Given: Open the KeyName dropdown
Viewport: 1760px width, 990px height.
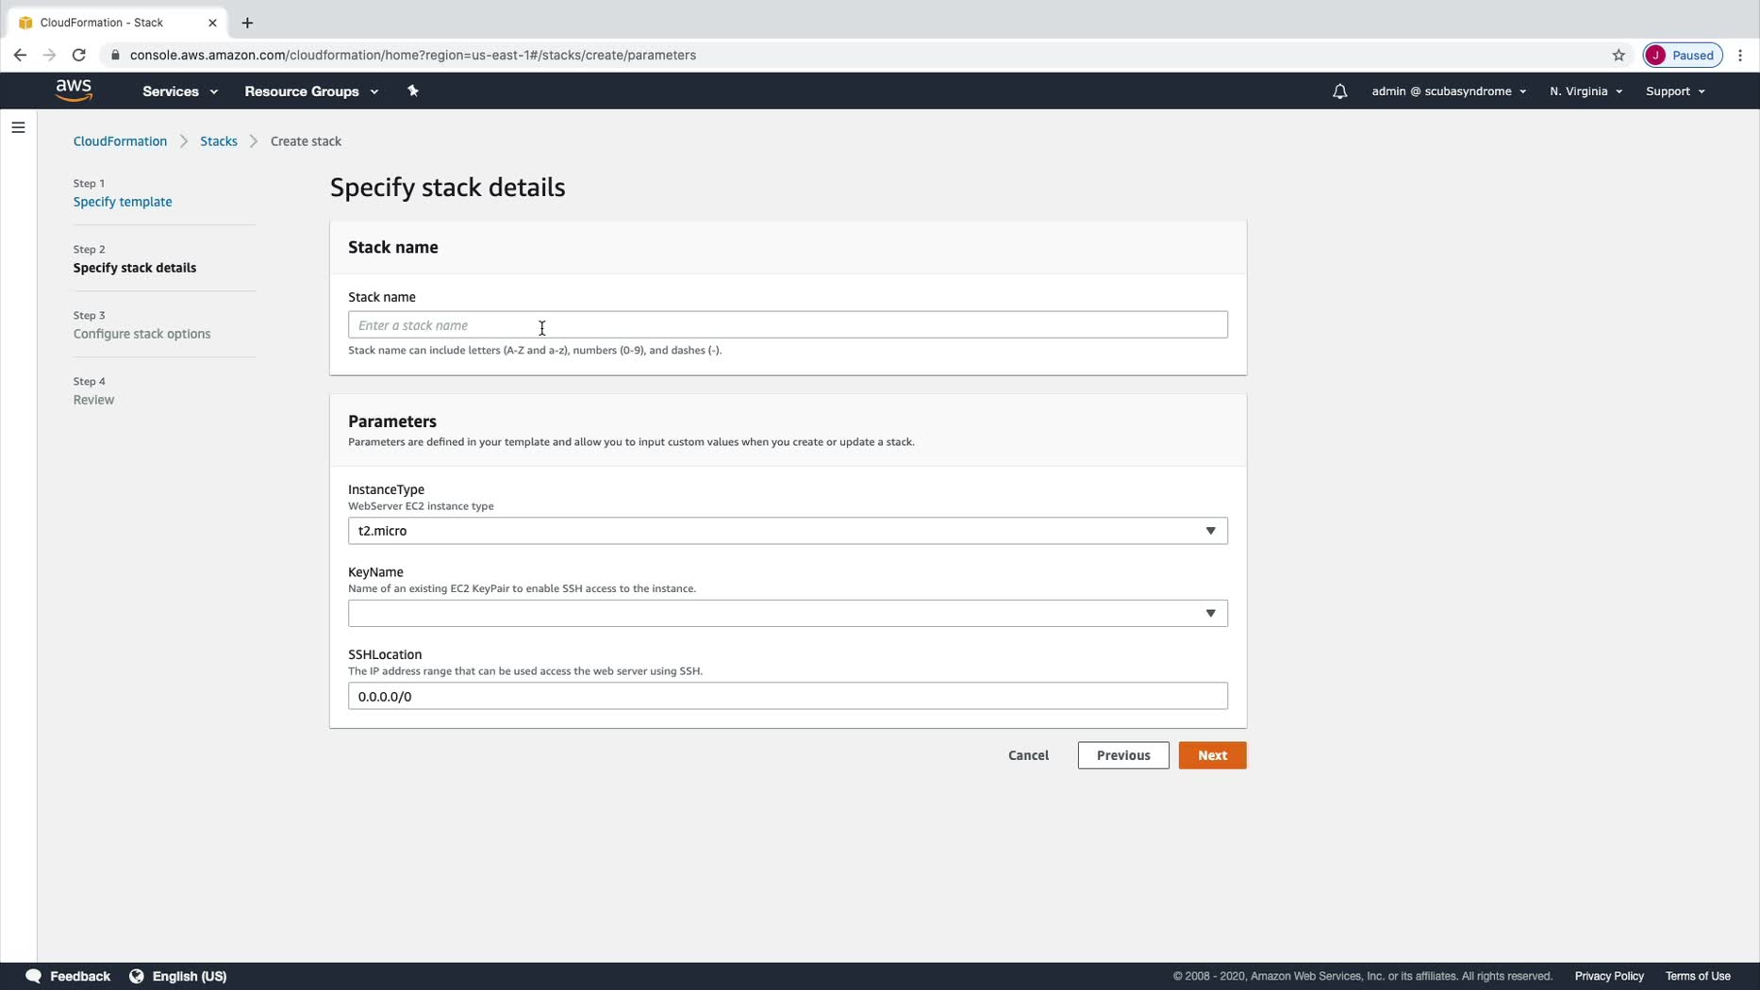Looking at the screenshot, I should pyautogui.click(x=787, y=614).
